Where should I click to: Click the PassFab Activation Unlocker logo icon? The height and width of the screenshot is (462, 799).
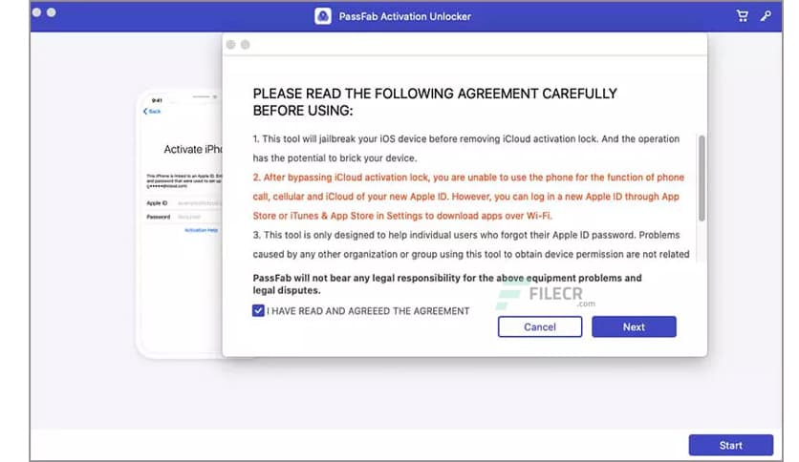tap(322, 16)
